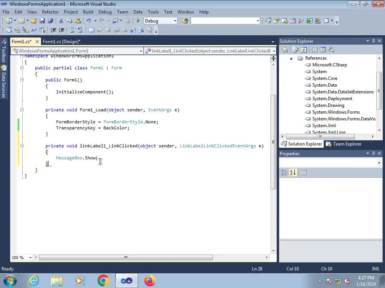Open the Tools menu
Viewport: 385px width, 288px height.
pos(153,12)
